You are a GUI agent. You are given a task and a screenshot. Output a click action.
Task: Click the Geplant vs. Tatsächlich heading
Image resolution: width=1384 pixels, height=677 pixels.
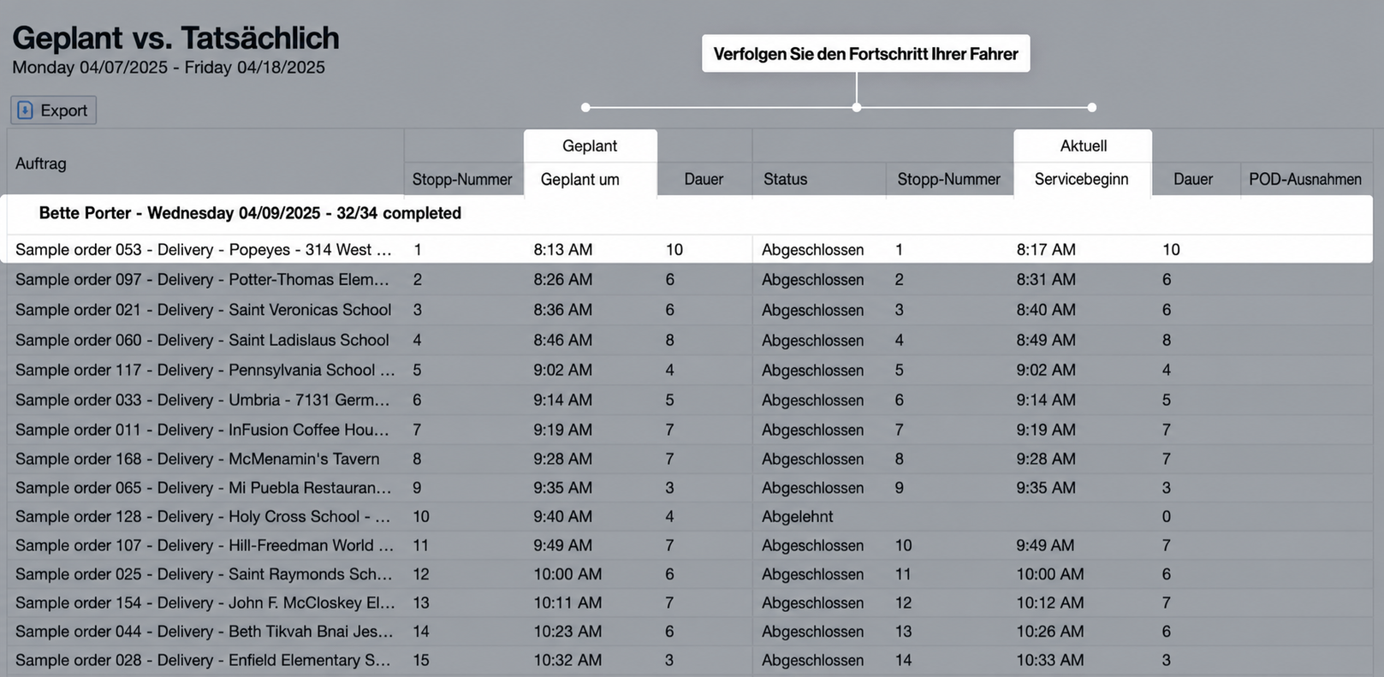pyautogui.click(x=175, y=38)
